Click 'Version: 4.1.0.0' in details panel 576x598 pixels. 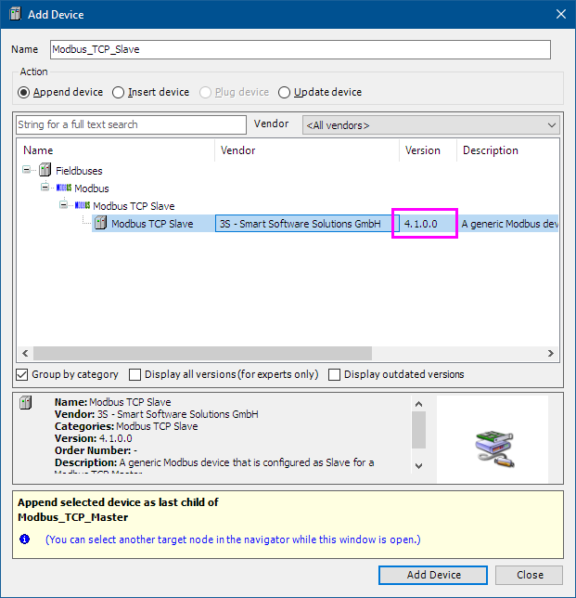[x=94, y=438]
